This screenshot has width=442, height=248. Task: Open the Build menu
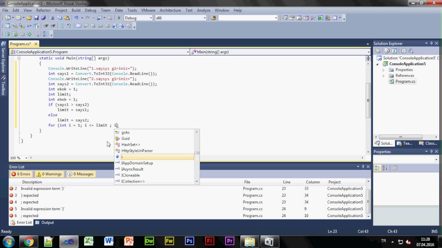point(76,10)
